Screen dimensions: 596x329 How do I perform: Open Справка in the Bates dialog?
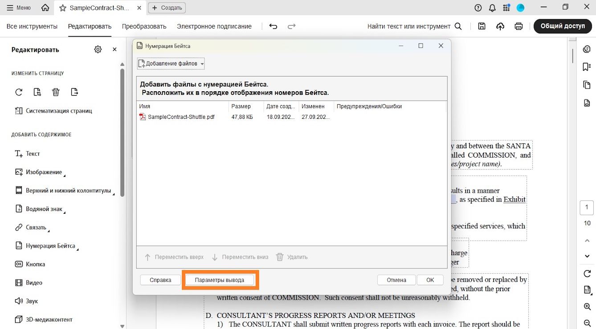point(160,280)
